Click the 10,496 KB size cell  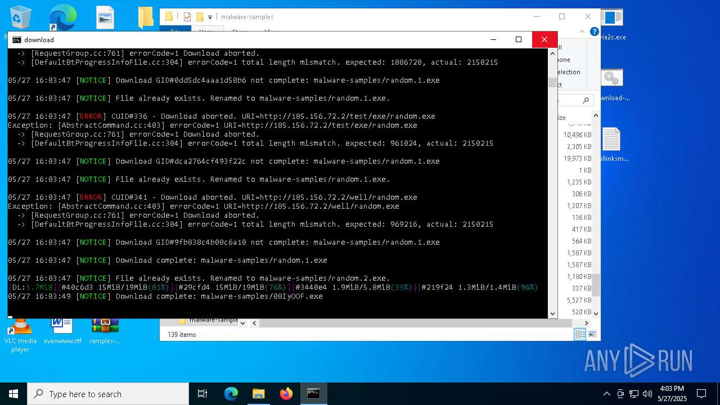pyautogui.click(x=577, y=135)
